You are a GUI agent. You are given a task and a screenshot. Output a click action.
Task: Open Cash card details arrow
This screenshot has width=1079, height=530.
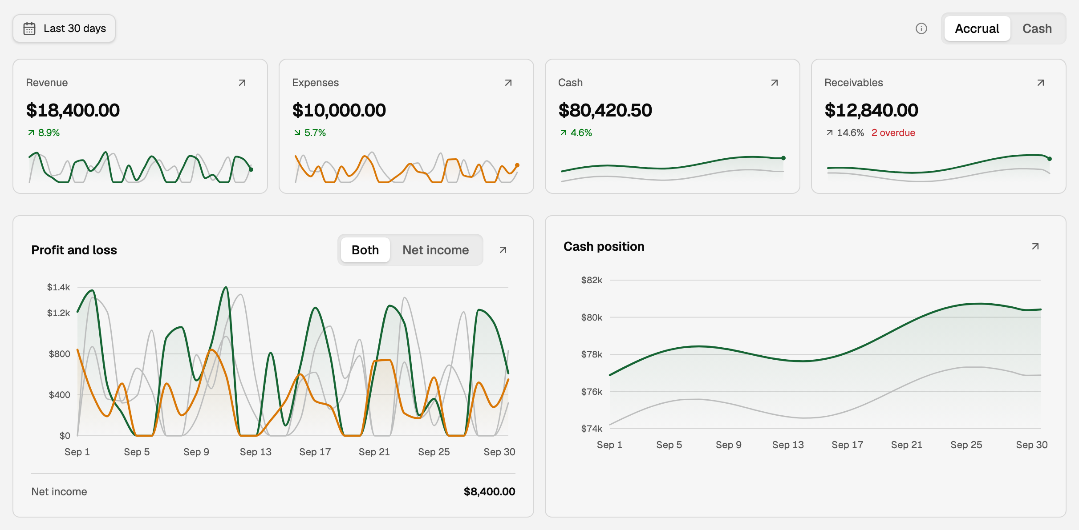point(775,83)
